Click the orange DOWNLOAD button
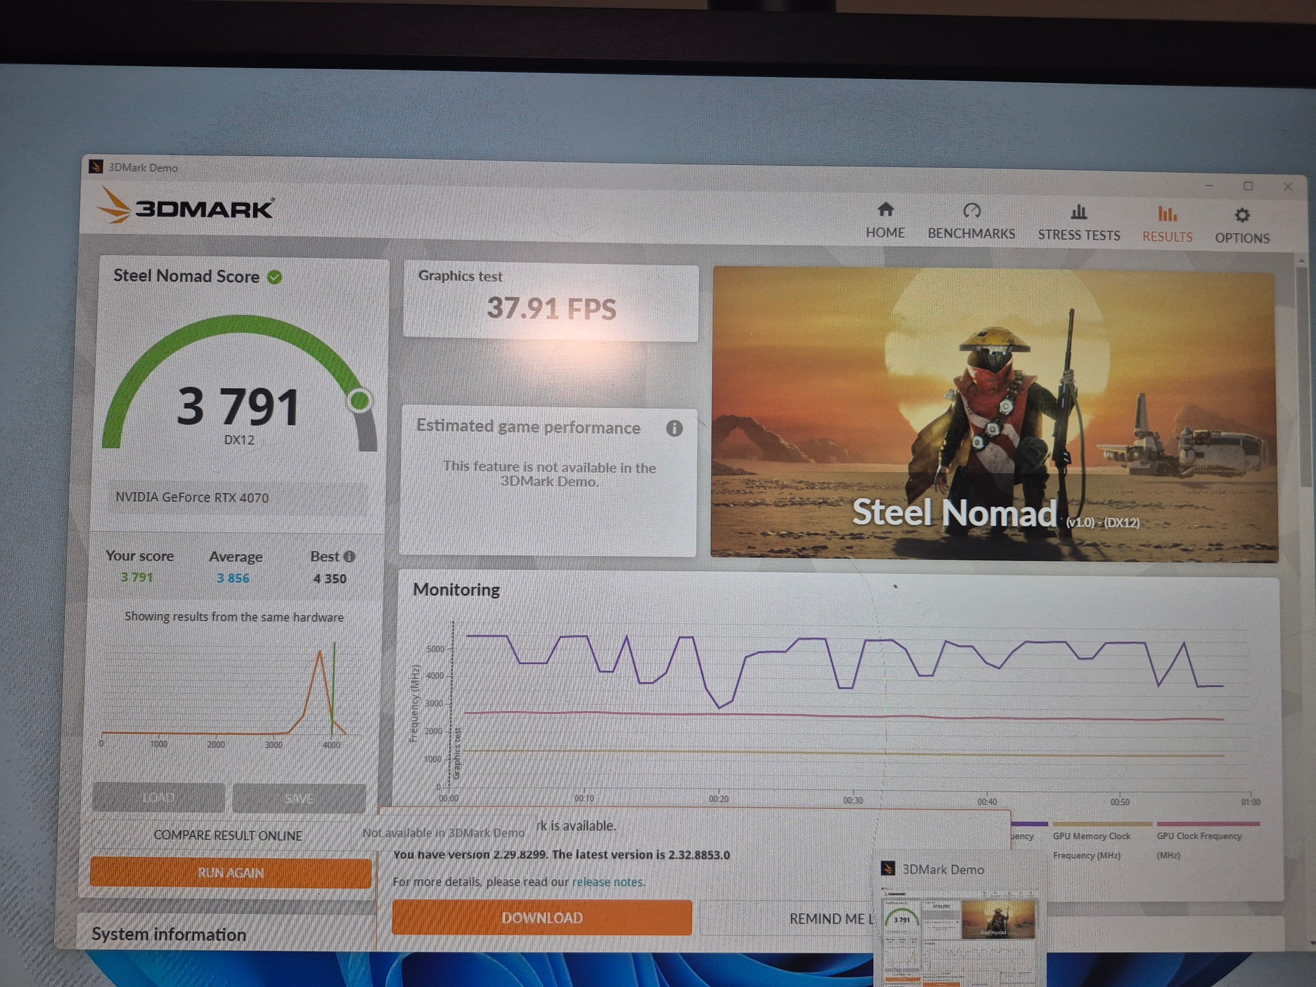Screen dimensions: 1316x987 click(x=542, y=918)
